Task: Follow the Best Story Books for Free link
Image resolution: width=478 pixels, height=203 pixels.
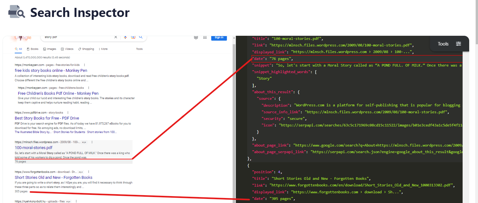Action: tap(46, 118)
